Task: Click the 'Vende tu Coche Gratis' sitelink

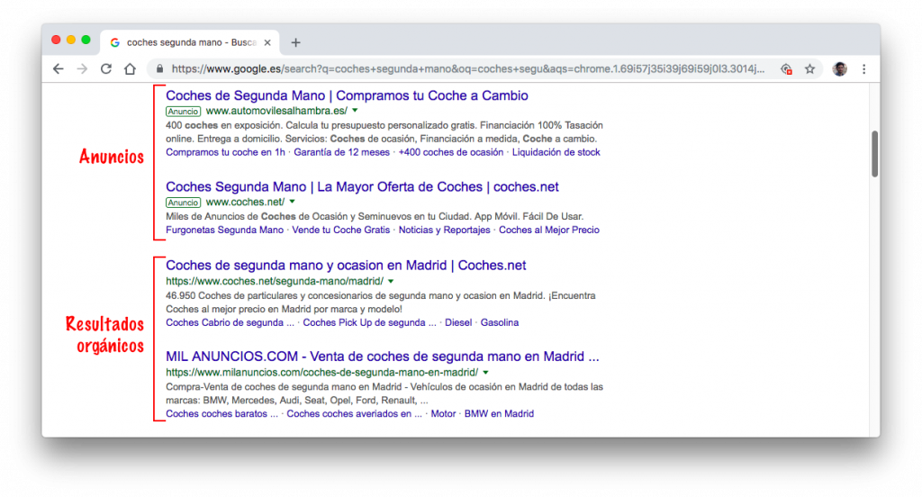Action: (x=341, y=230)
